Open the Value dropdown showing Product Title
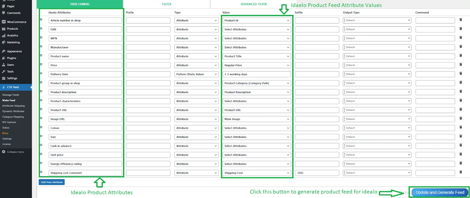The height and width of the screenshot is (198, 470). point(257,56)
